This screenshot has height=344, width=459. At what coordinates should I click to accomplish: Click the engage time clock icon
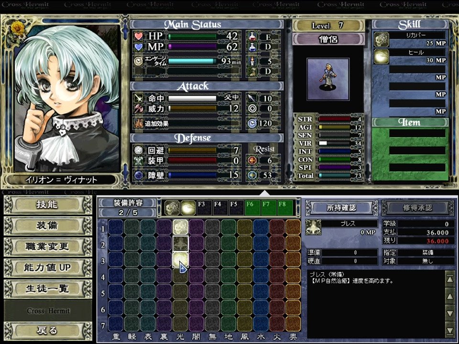click(x=139, y=61)
